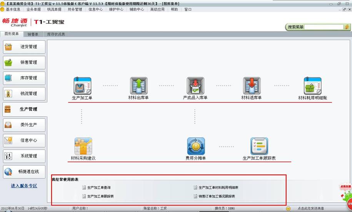Viewport: 352px width, 212px height.
Task: Open the 高级应用 menu
Action: point(158,9)
